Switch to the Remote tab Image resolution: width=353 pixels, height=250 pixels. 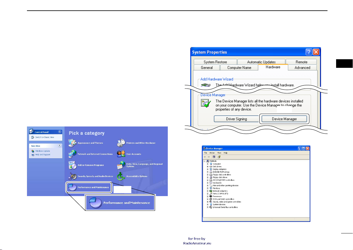(x=301, y=62)
